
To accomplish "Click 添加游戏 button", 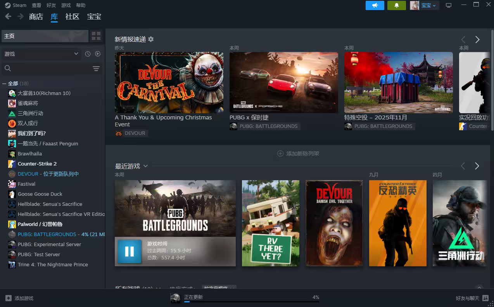I will (19, 298).
